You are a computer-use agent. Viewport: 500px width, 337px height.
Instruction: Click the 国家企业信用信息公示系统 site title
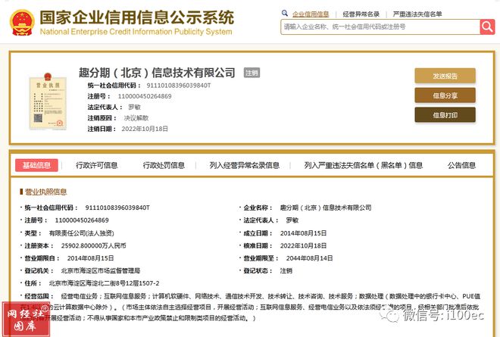click(x=137, y=17)
